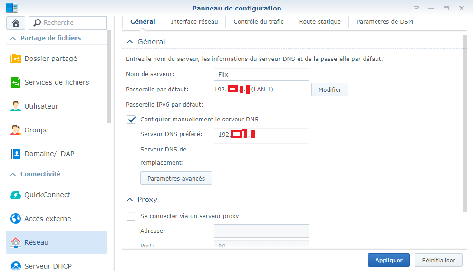Open Domaine/LDAP icon

coord(16,154)
